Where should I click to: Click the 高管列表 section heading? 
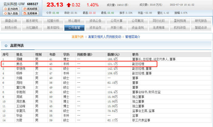pos(17,46)
